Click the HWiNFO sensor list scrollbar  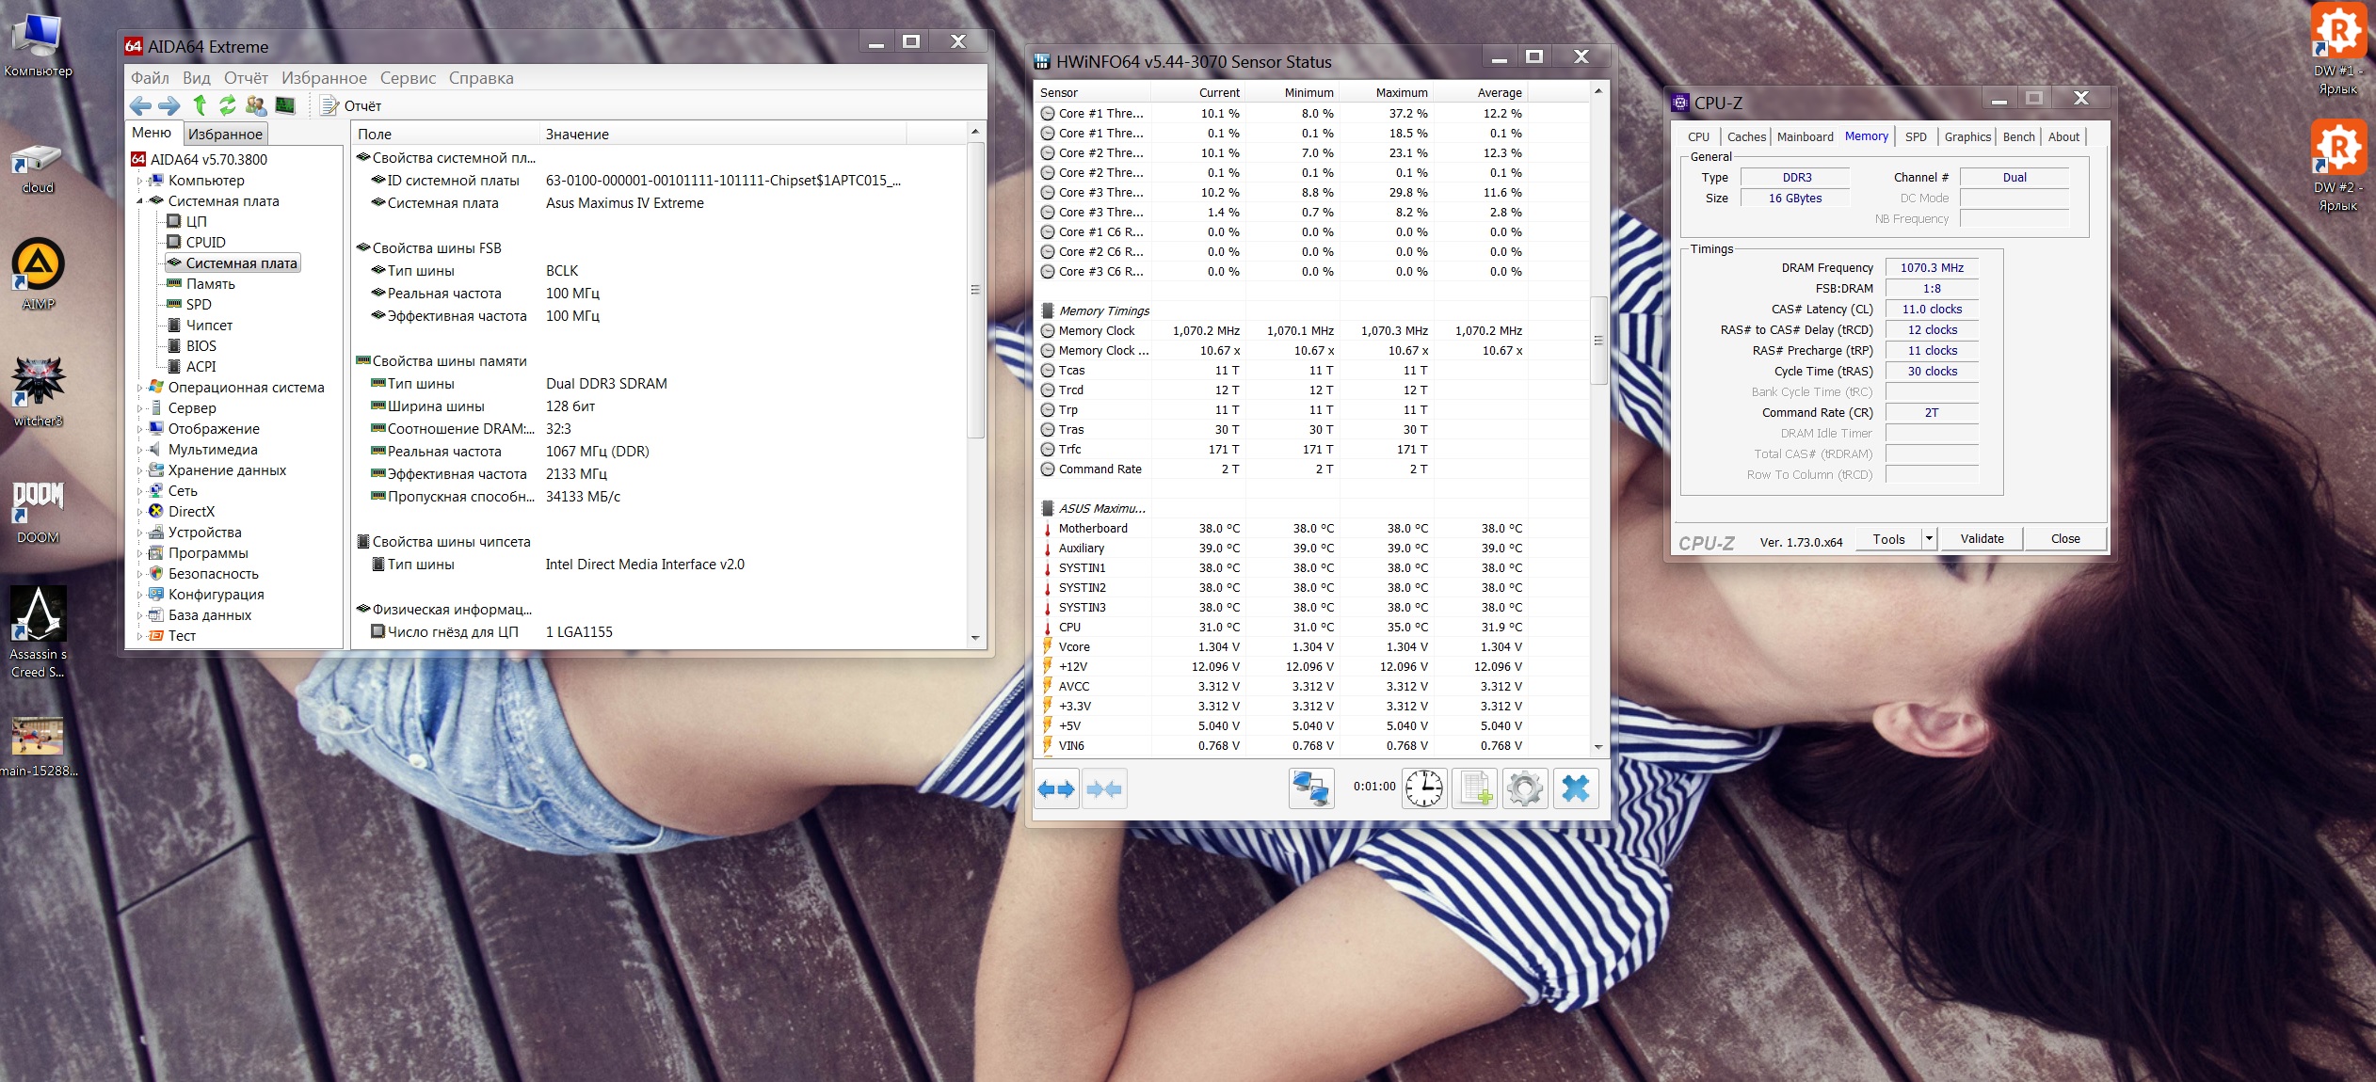[1598, 341]
